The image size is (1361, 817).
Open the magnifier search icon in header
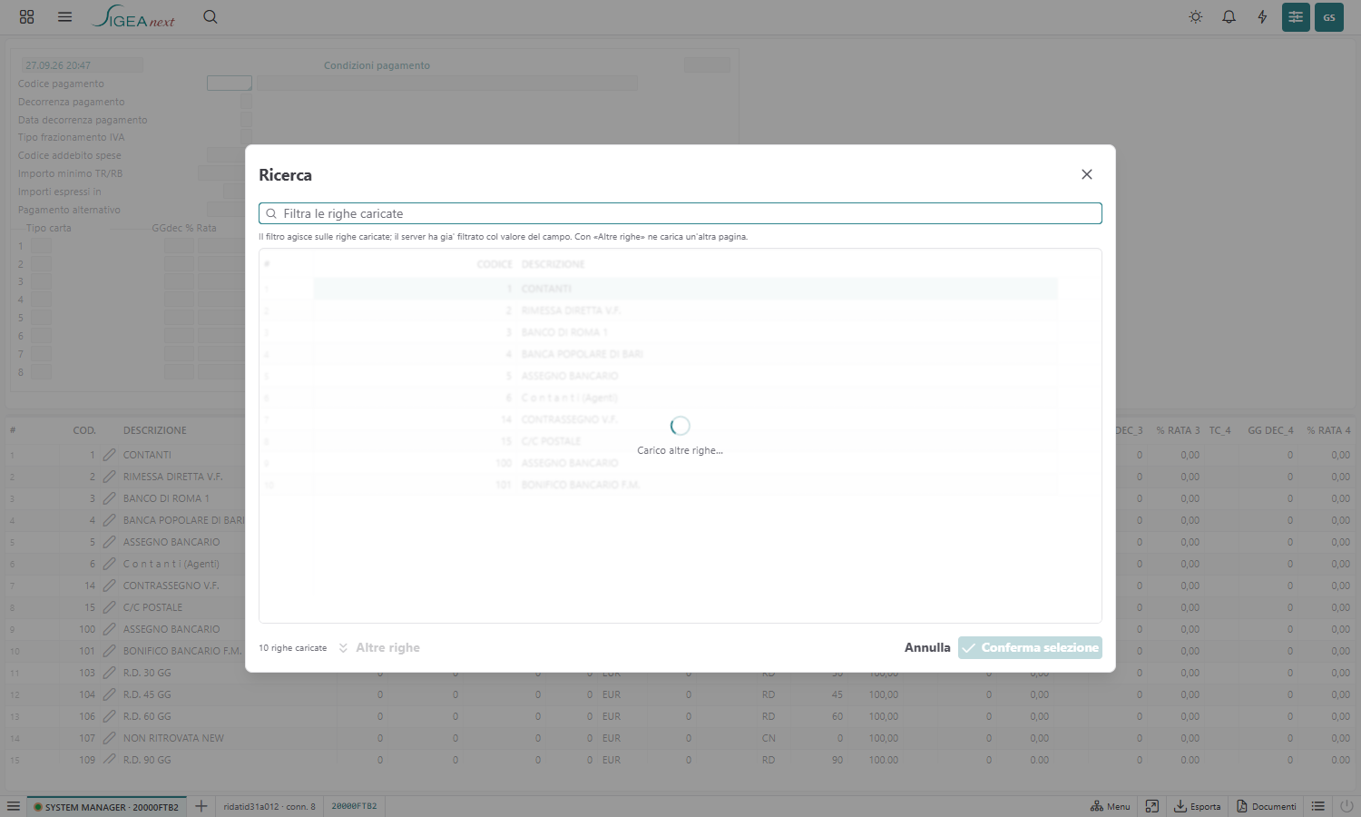(211, 16)
